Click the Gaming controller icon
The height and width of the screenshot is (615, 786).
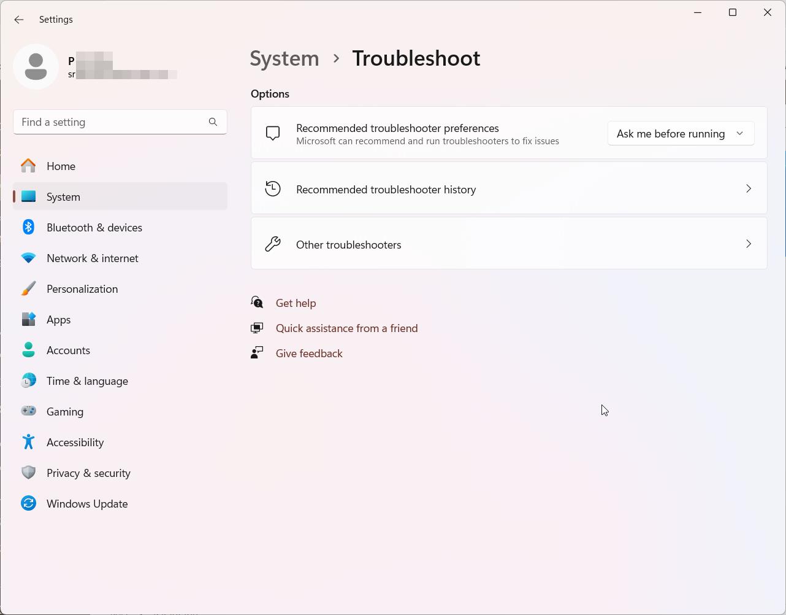(28, 411)
